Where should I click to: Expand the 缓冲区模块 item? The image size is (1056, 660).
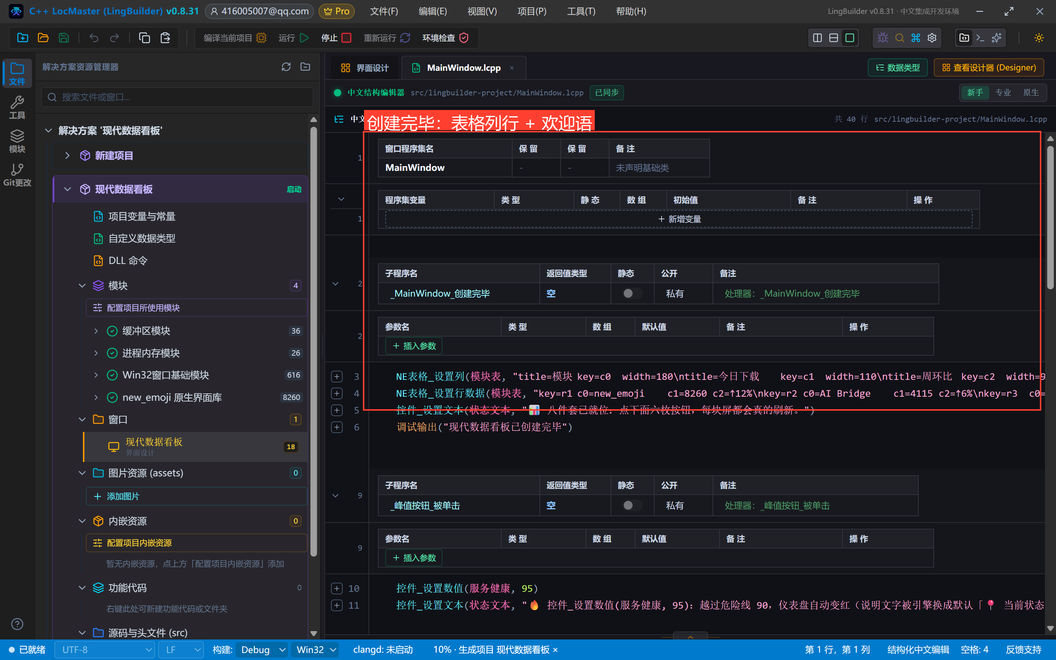pos(96,331)
